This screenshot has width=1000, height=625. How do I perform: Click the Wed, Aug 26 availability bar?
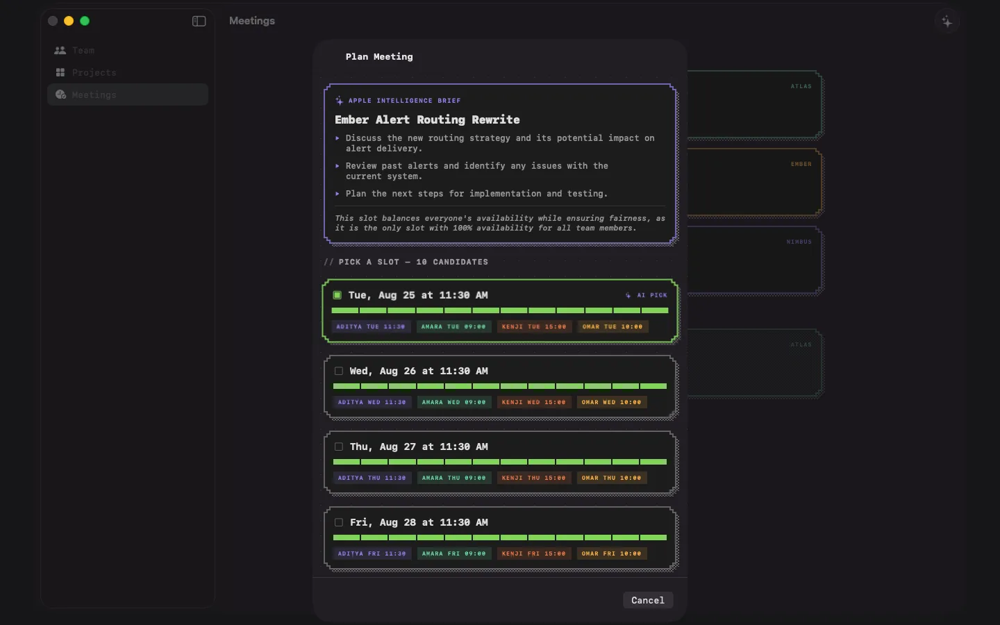pos(500,386)
